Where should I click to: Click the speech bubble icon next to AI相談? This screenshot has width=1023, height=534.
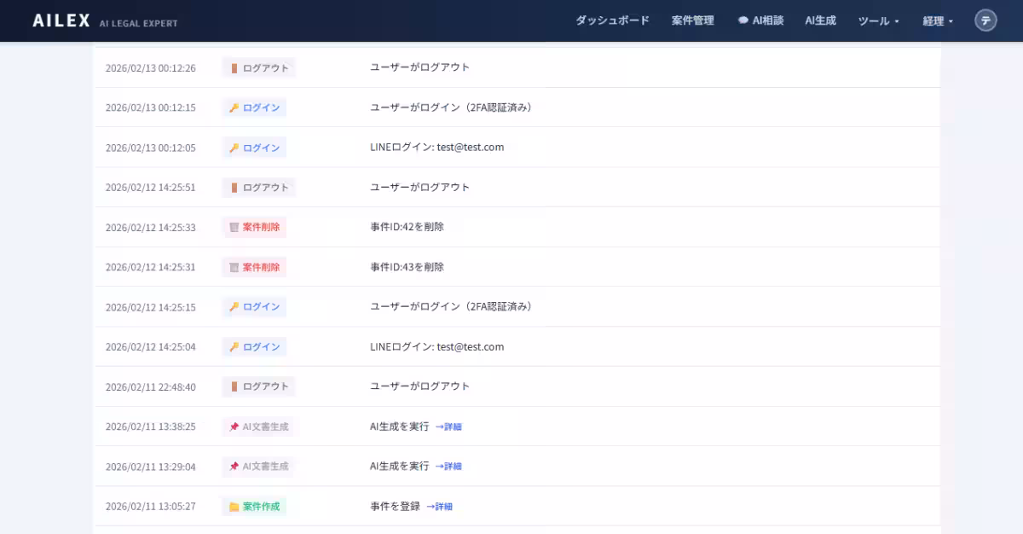coord(744,20)
